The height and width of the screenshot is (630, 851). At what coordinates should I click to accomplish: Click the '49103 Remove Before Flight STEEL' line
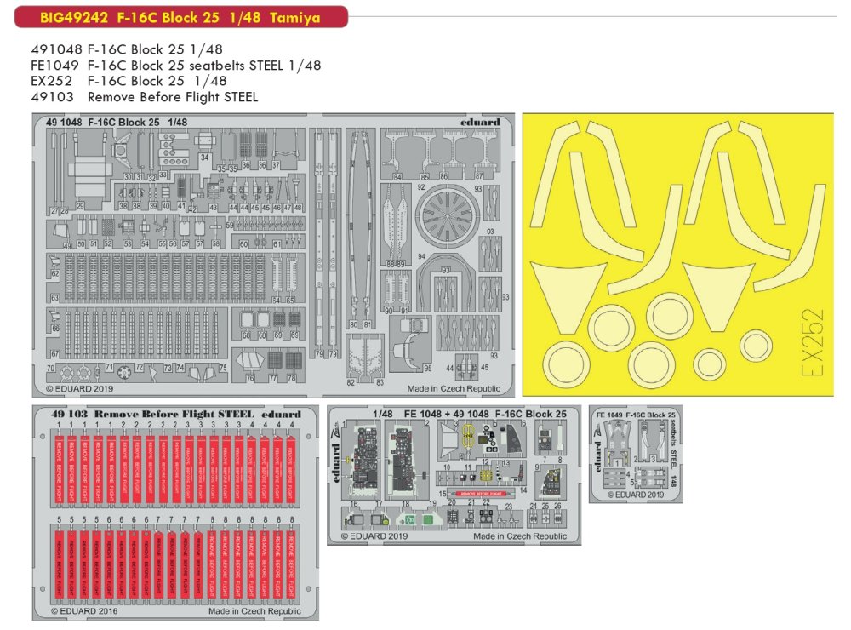coord(143,98)
